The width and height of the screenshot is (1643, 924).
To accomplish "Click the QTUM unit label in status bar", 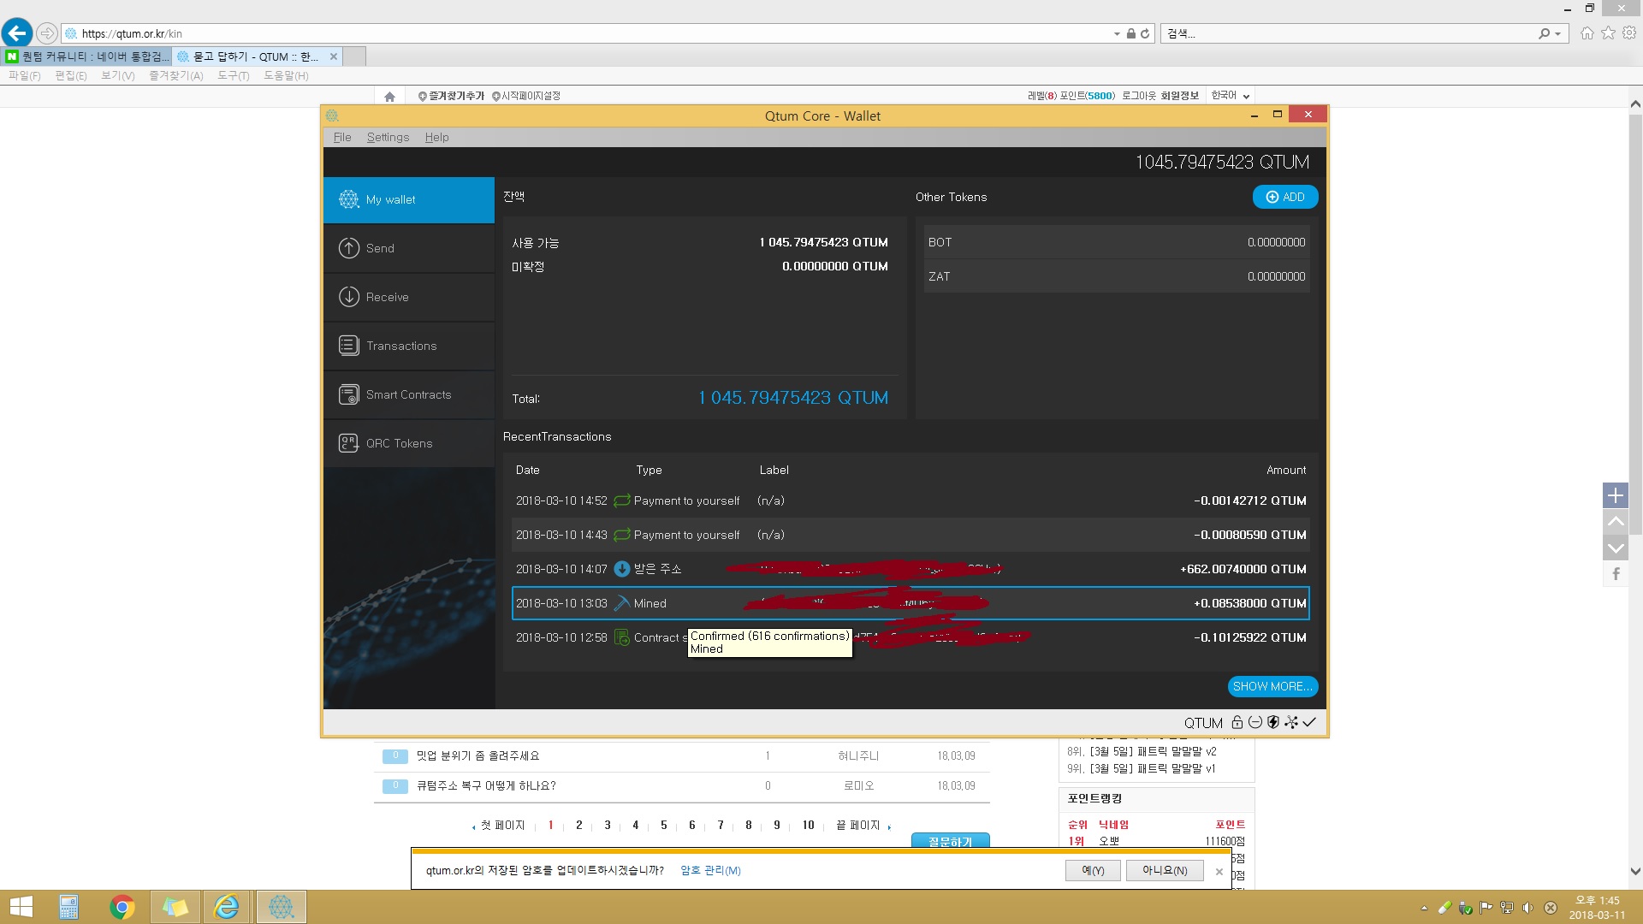I will coord(1203,723).
